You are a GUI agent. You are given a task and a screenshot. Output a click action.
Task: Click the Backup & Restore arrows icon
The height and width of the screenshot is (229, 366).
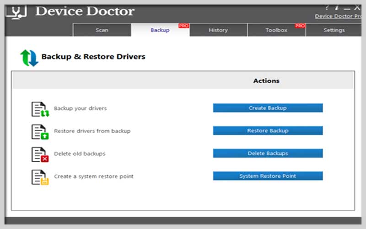click(29, 58)
